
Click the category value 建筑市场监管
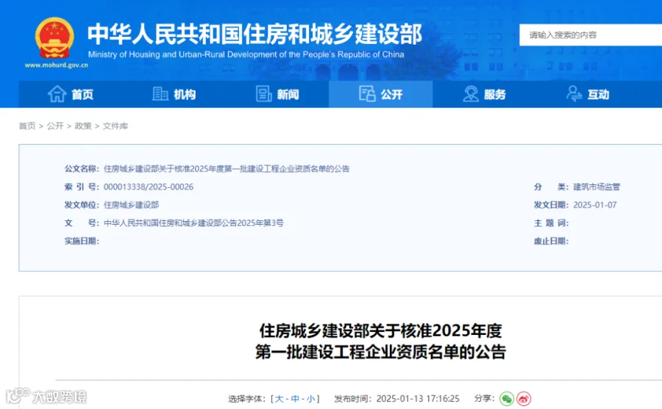point(597,187)
